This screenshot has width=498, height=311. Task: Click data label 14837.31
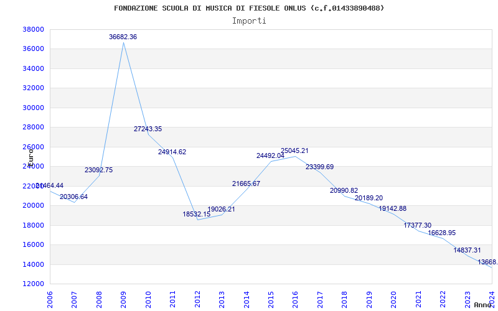(467, 250)
